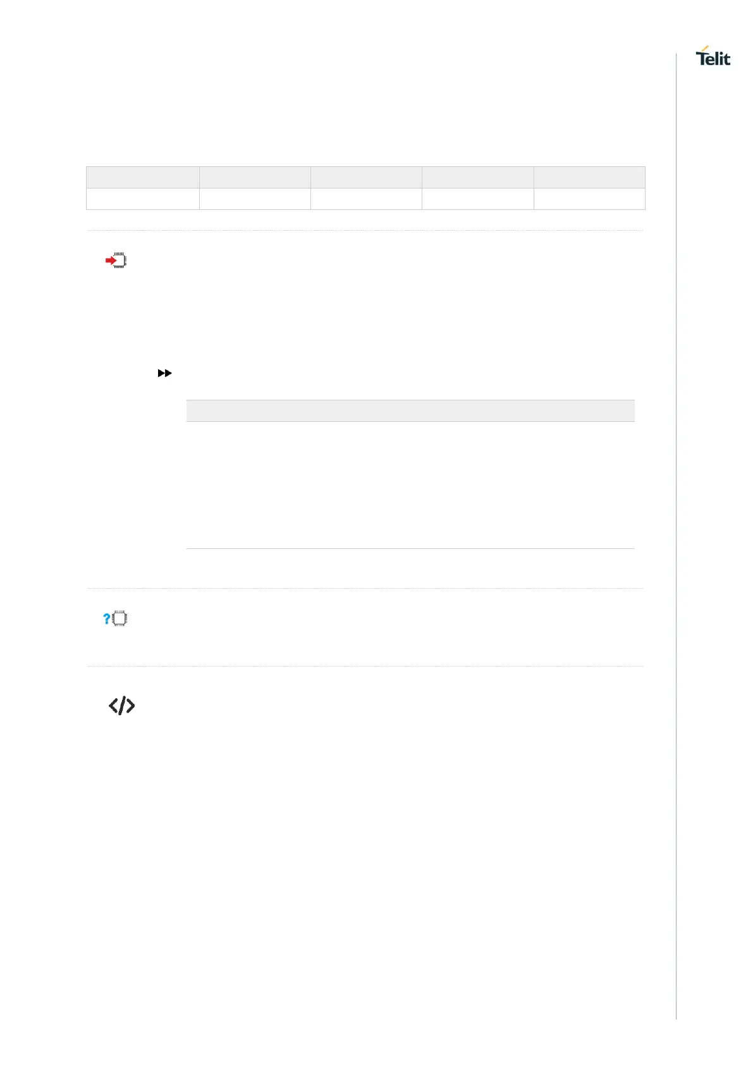This screenshot has height=1065, width=753.
Task: Select second gray header cell of top table
Action: pyautogui.click(x=255, y=177)
